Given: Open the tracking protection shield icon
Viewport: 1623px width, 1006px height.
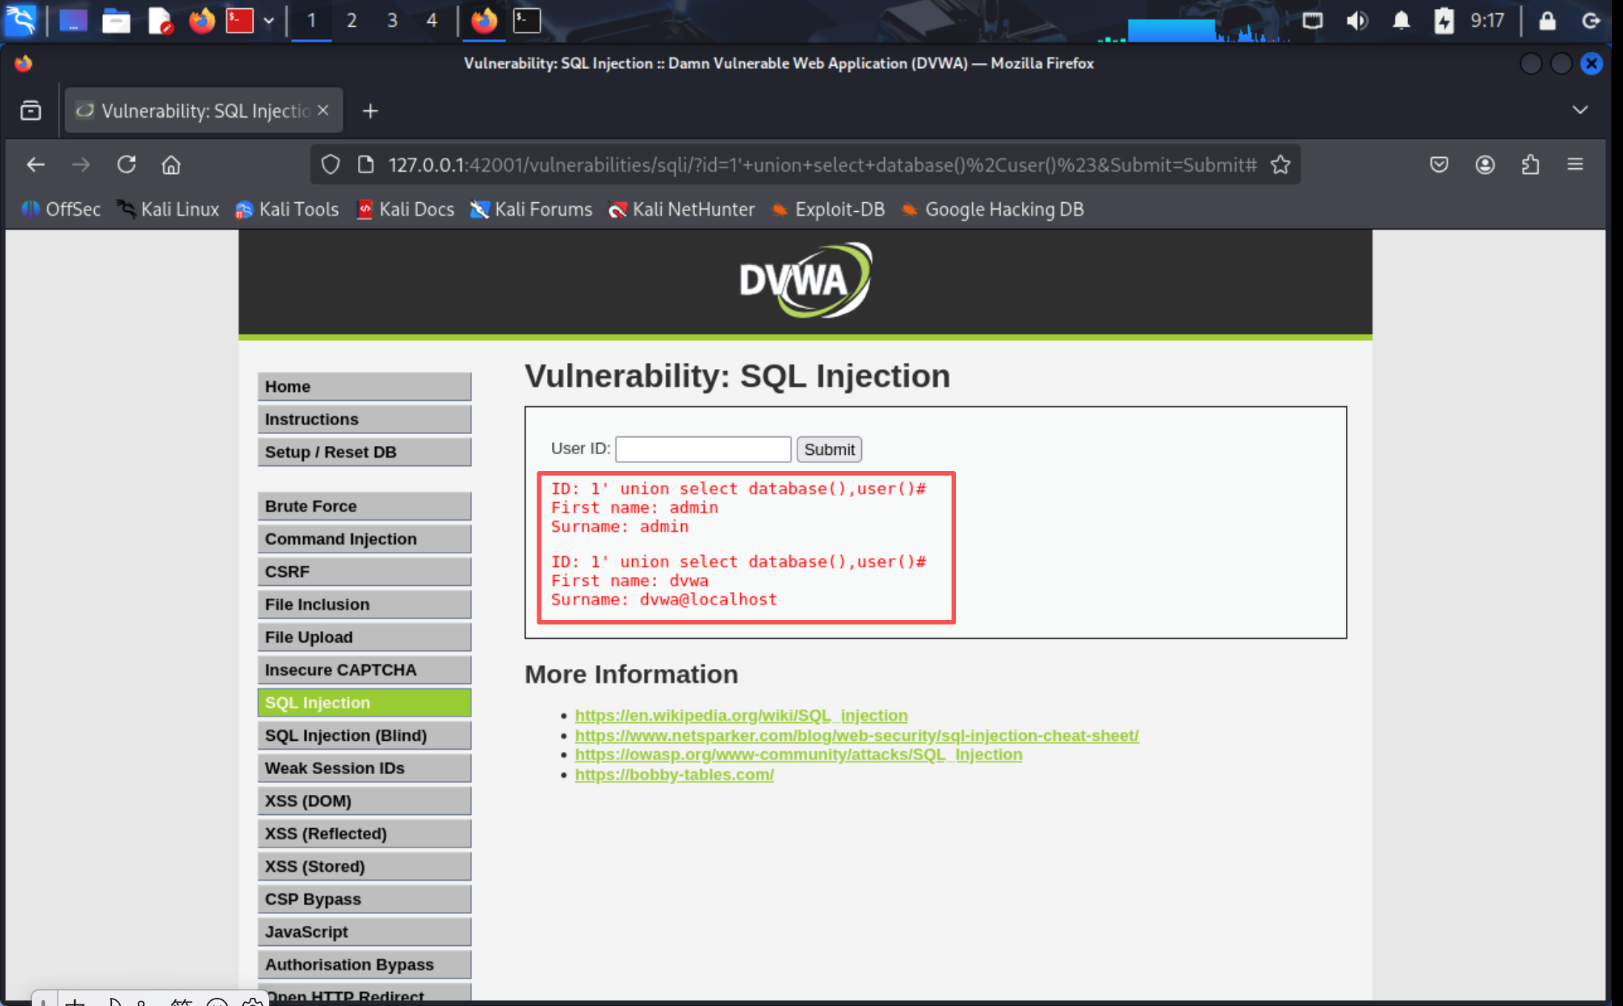Looking at the screenshot, I should pos(331,164).
